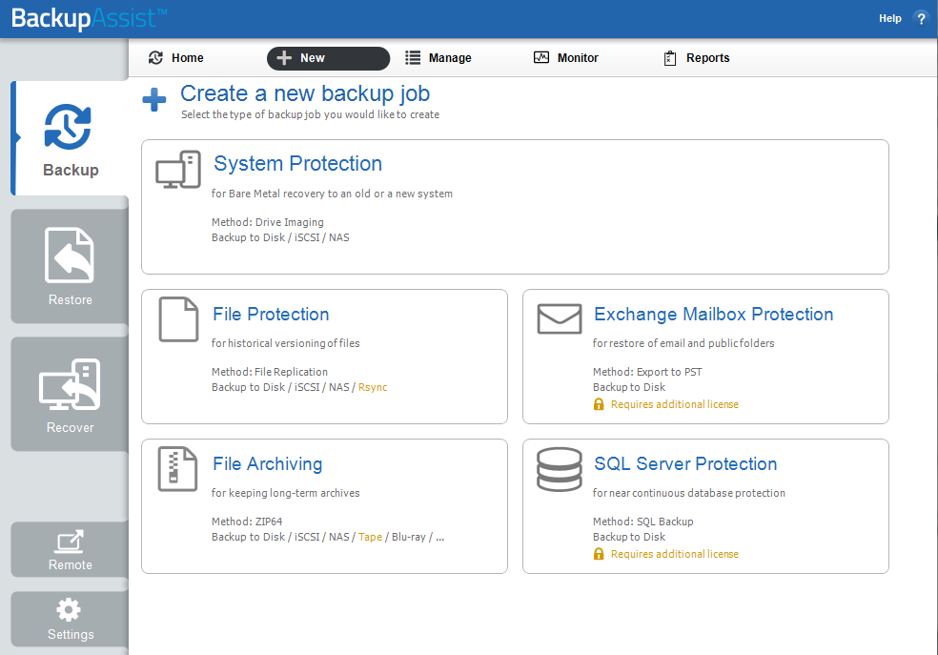This screenshot has height=655, width=938.
Task: Click the Reports clipboard icon
Action: pyautogui.click(x=670, y=58)
